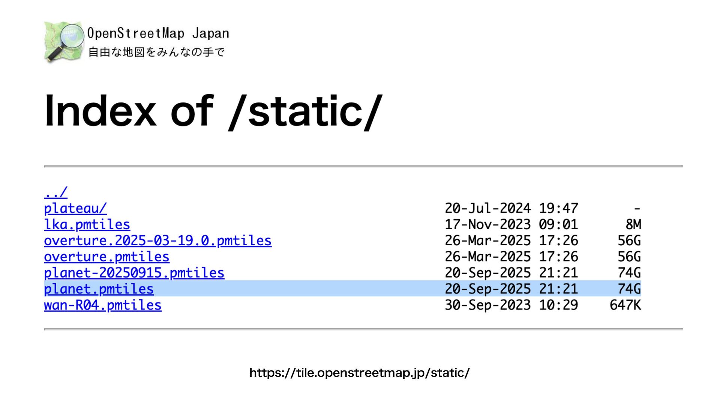The image size is (720, 405).
Task: Click the 74G size of planet.pmtiles
Action: click(x=629, y=289)
